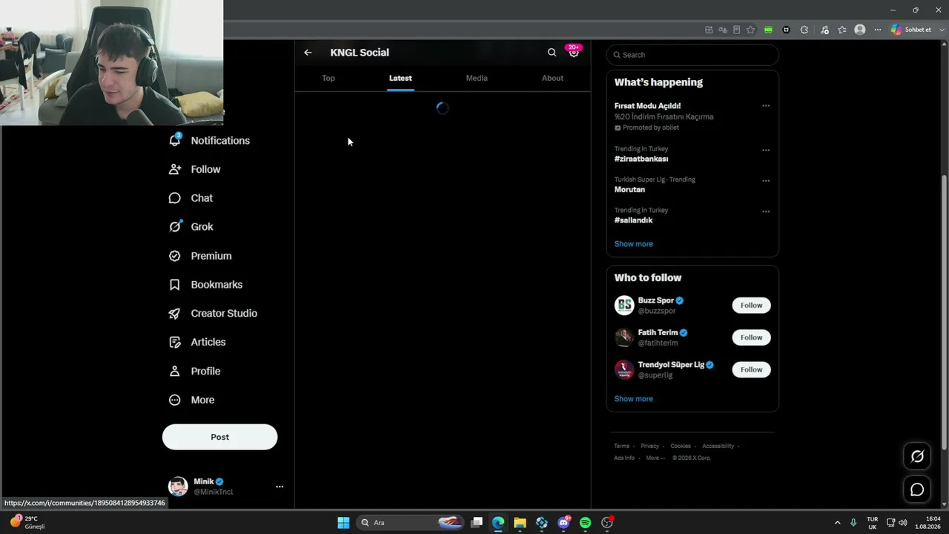Search within KNGL Social community
Viewport: 949px width, 534px height.
pyautogui.click(x=552, y=53)
